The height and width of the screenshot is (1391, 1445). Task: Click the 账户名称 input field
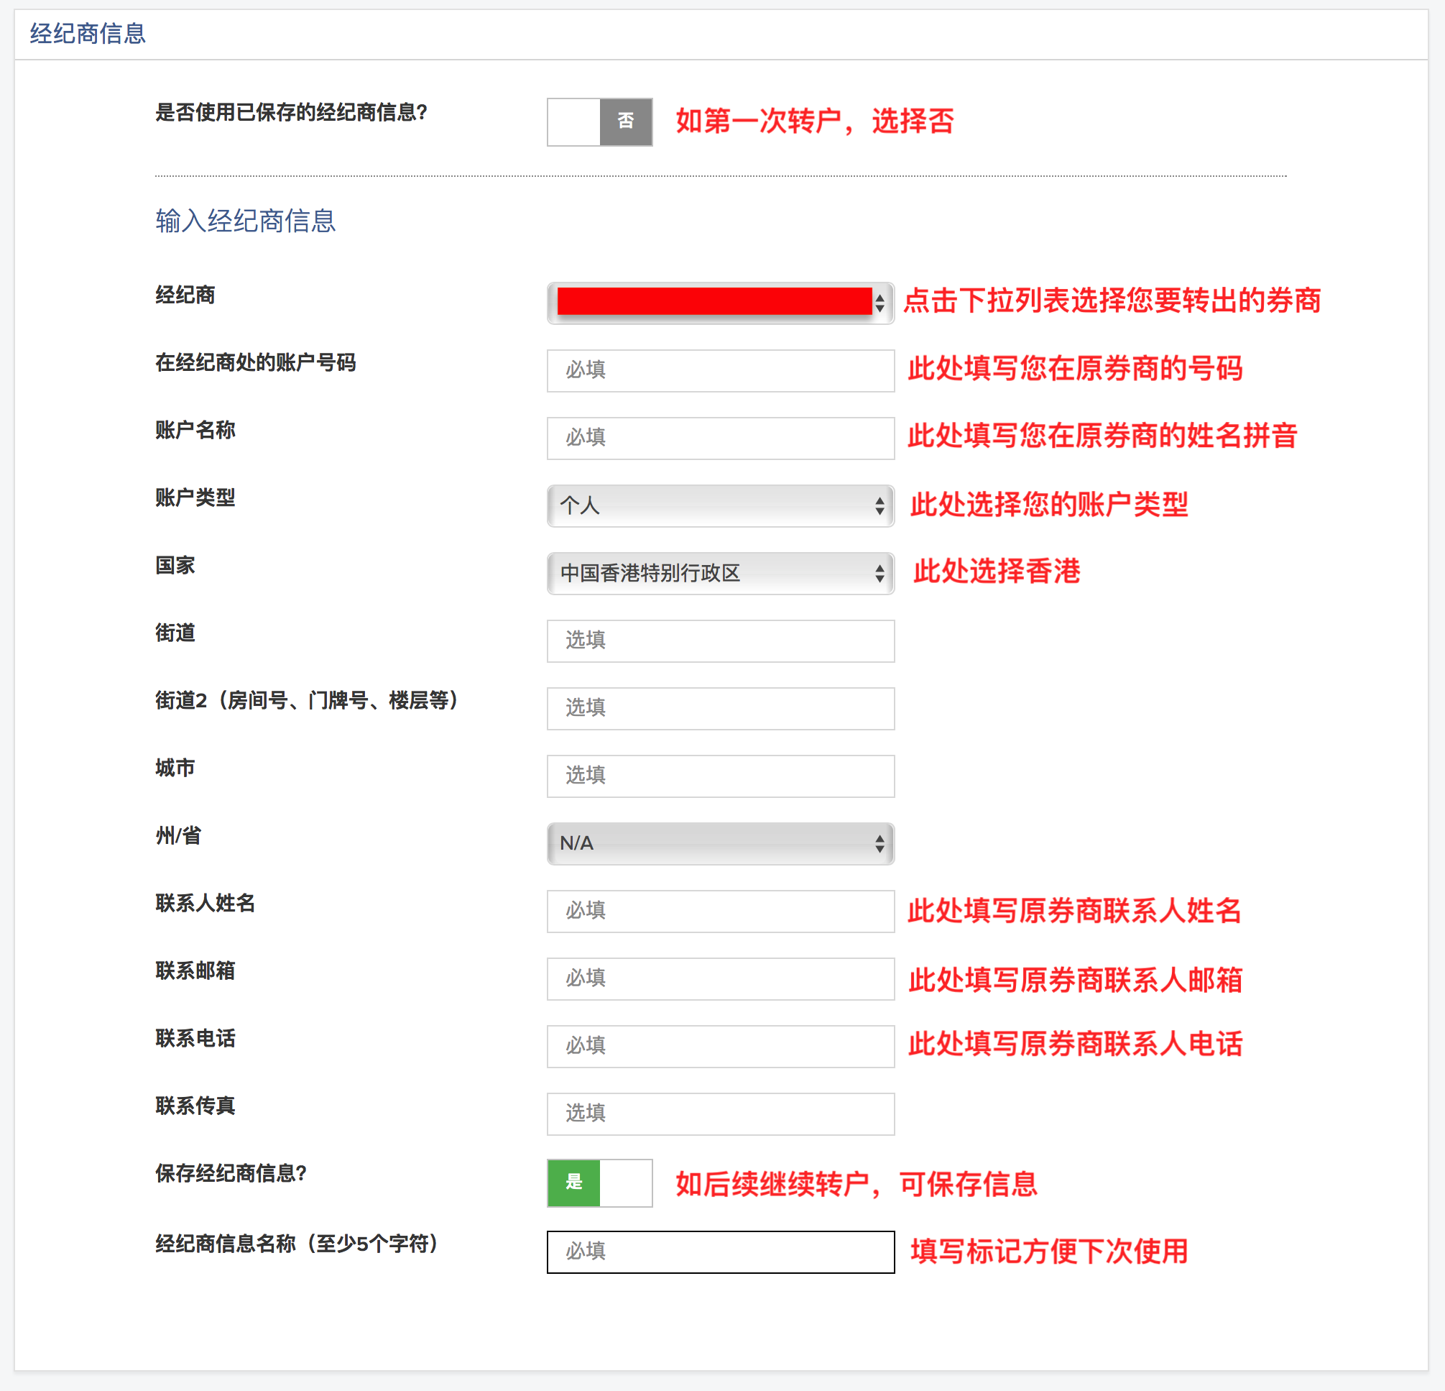coord(720,438)
